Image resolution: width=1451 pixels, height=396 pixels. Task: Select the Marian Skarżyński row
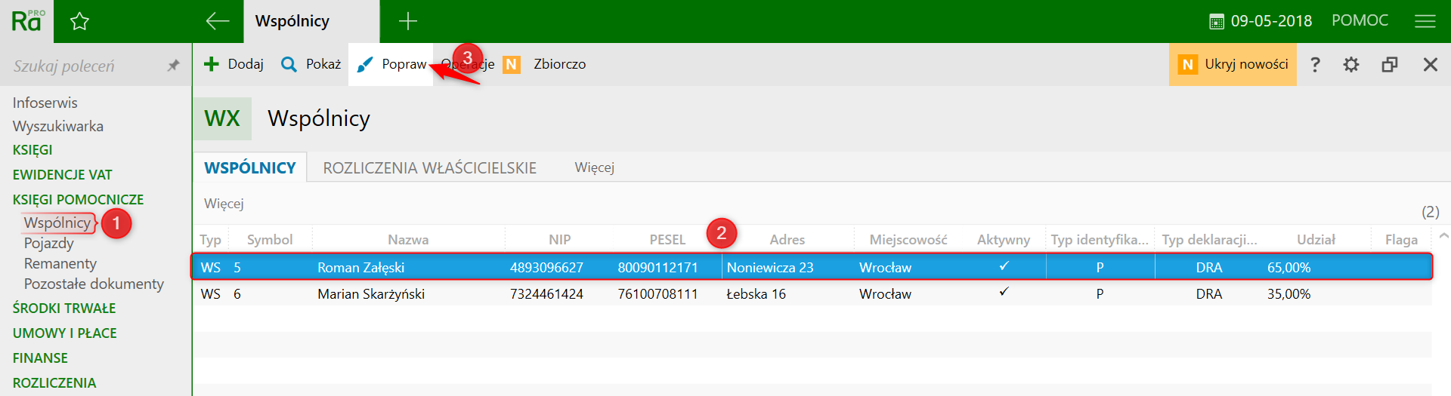pos(812,293)
